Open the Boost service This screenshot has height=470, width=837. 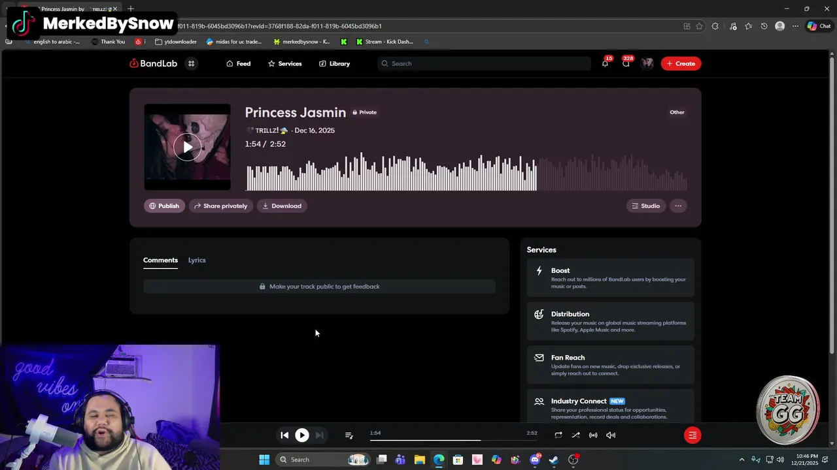pyautogui.click(x=610, y=277)
